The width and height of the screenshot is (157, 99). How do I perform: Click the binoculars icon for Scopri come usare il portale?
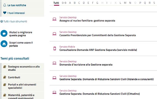(x=4, y=44)
